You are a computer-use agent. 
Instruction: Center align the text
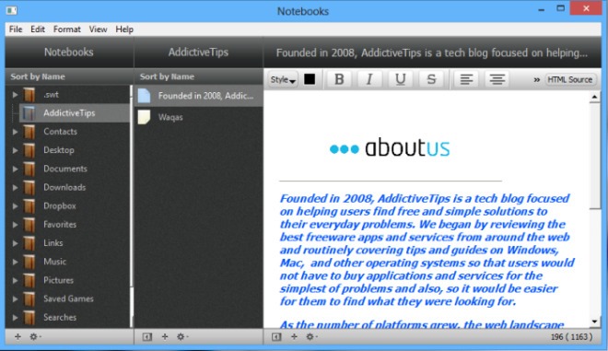click(x=497, y=79)
